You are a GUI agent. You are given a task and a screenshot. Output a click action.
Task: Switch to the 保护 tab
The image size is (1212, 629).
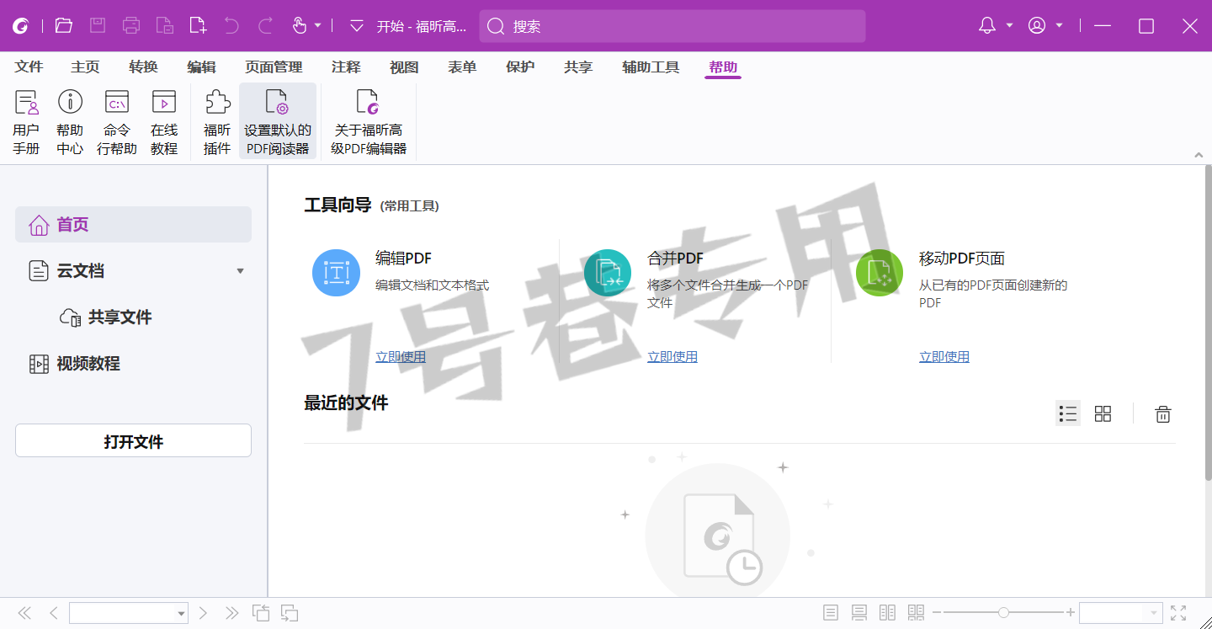pyautogui.click(x=520, y=67)
